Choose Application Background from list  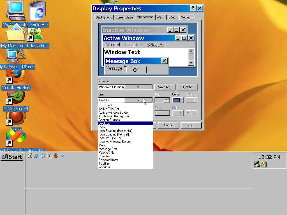[125, 116]
